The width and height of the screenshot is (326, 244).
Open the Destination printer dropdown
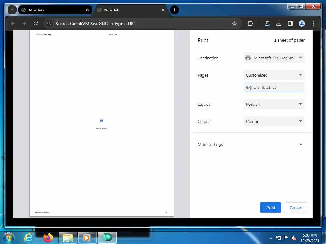click(274, 58)
